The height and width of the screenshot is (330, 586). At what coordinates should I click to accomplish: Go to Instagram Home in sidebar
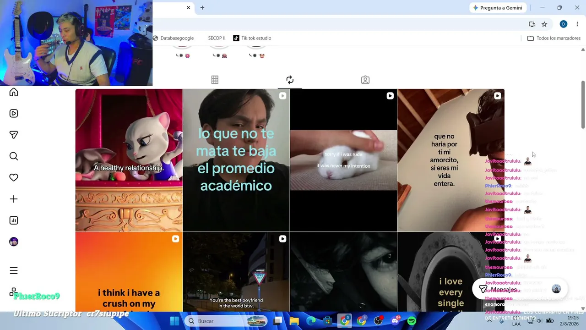click(14, 93)
